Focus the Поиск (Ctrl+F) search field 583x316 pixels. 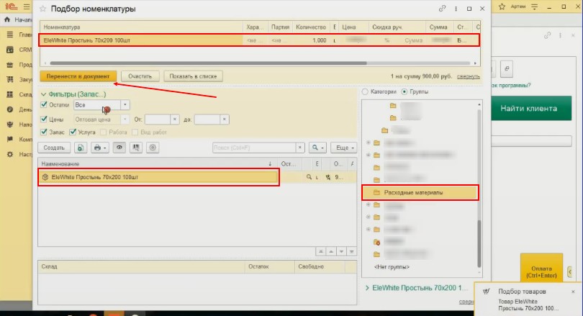pos(254,148)
